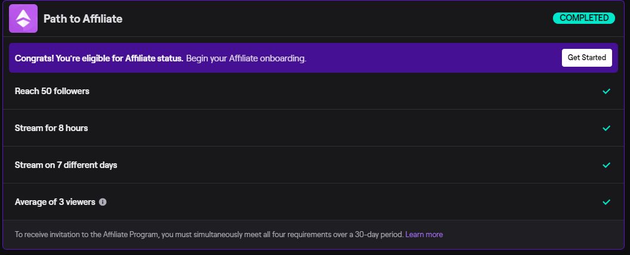The width and height of the screenshot is (630, 255).
Task: Click the checkmark for Stream on 7 different days
Action: pos(606,165)
